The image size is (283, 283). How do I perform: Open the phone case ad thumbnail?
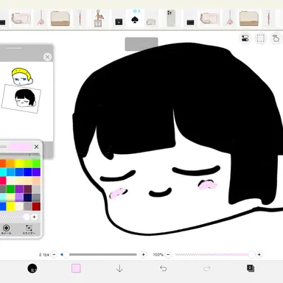click(170, 18)
